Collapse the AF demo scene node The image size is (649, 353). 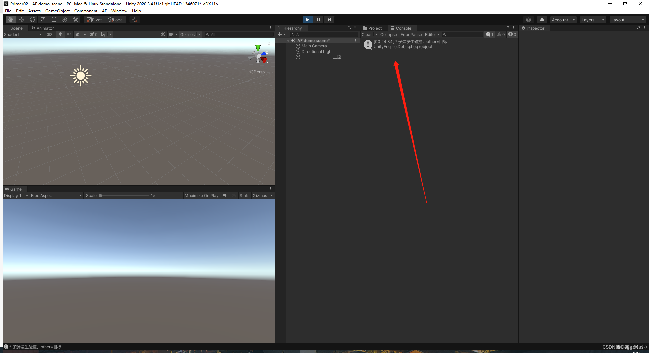pos(288,40)
